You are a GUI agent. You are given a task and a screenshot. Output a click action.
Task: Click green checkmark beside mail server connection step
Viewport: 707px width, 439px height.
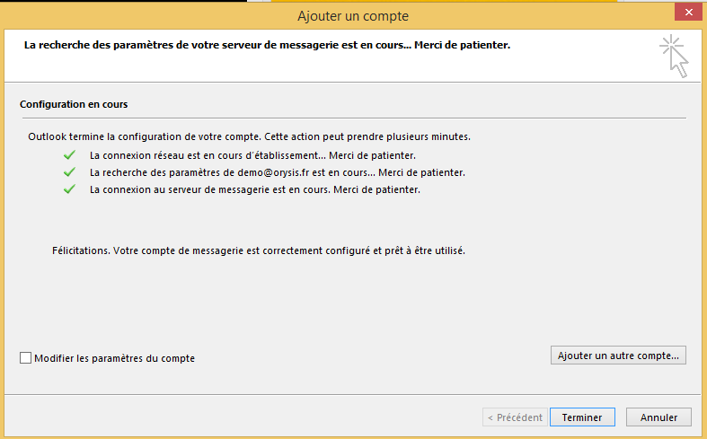tap(68, 189)
